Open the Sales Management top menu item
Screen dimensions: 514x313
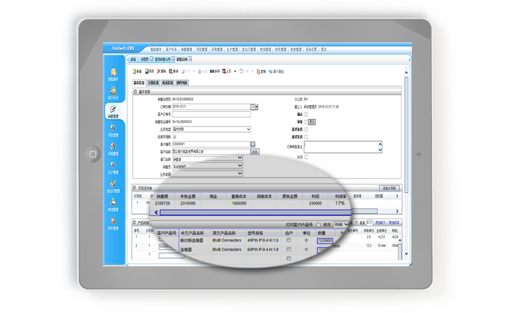pyautogui.click(x=188, y=50)
